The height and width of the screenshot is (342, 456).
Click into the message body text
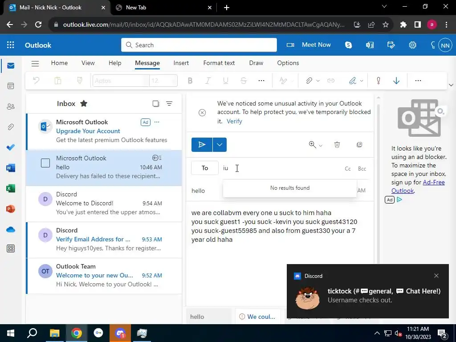click(x=274, y=226)
